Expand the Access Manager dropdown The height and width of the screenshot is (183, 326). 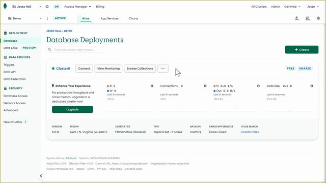pyautogui.click(x=77, y=7)
